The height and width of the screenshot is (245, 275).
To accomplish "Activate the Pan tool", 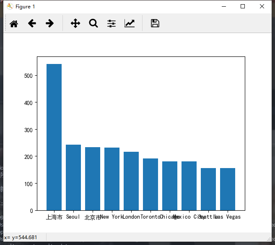I will tap(75, 23).
